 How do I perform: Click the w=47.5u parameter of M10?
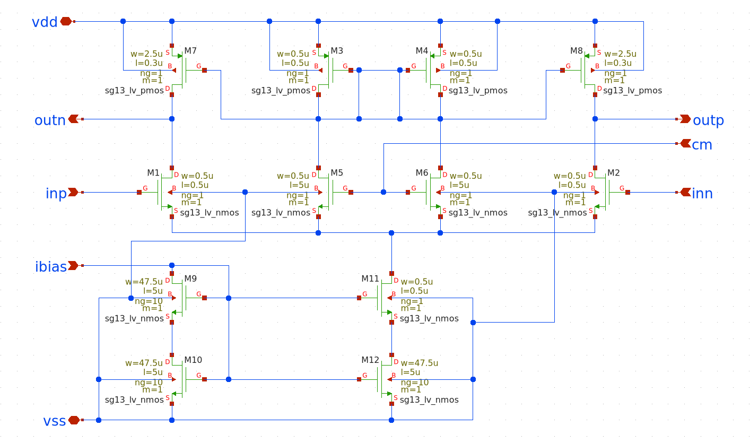144,363
